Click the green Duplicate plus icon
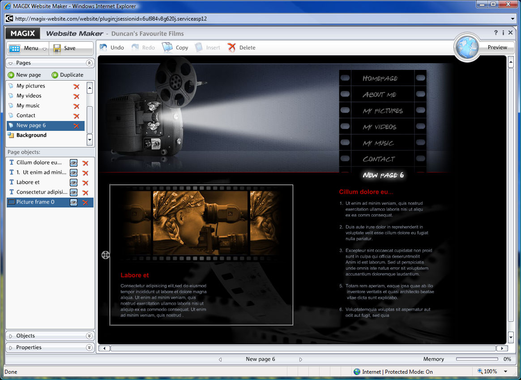Viewport: 521px width, 380px height. click(55, 75)
